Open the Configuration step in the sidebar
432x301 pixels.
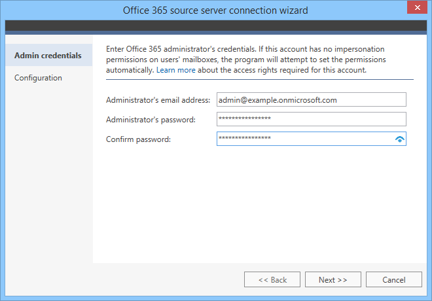tap(38, 78)
